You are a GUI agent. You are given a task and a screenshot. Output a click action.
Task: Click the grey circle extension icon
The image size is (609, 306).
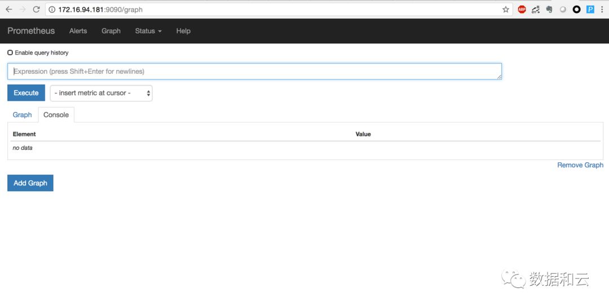[x=563, y=10]
